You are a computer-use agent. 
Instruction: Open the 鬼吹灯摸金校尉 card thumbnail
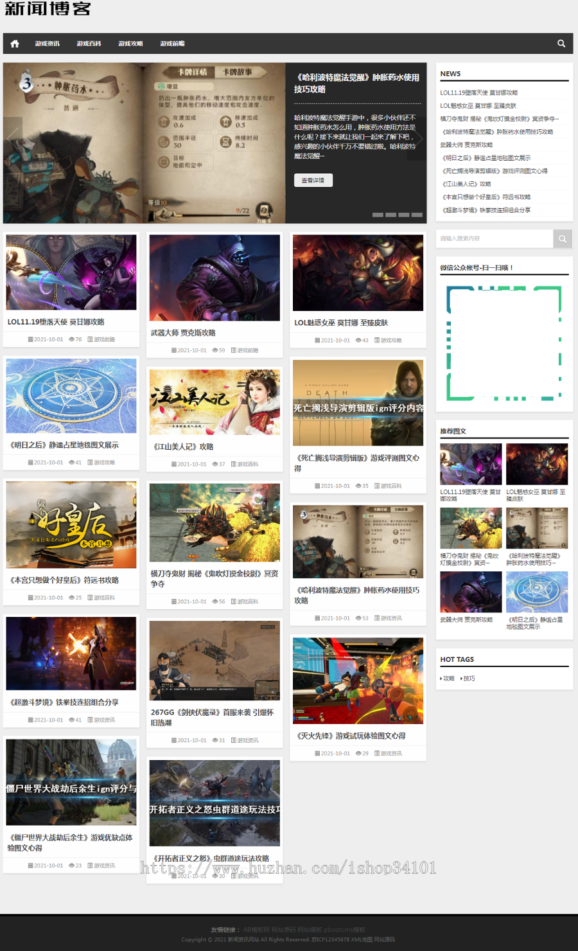pyautogui.click(x=215, y=523)
